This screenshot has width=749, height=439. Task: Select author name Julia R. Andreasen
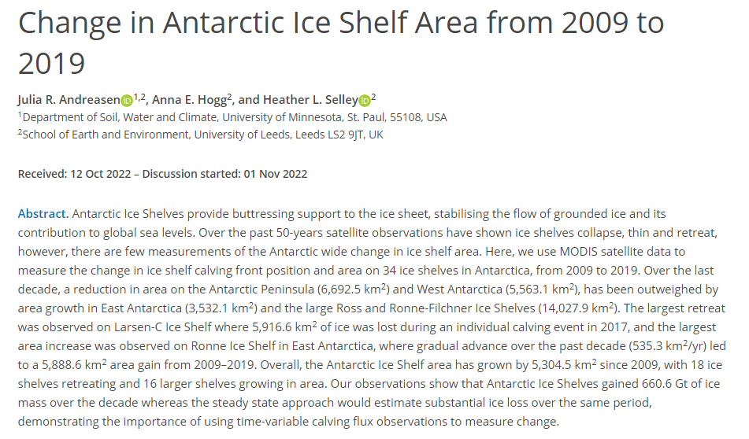[x=69, y=100]
